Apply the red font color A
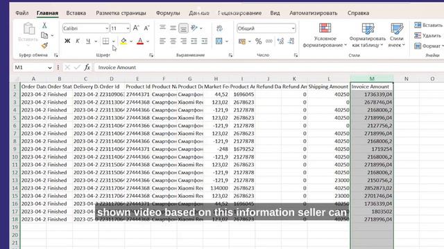 (x=140, y=41)
